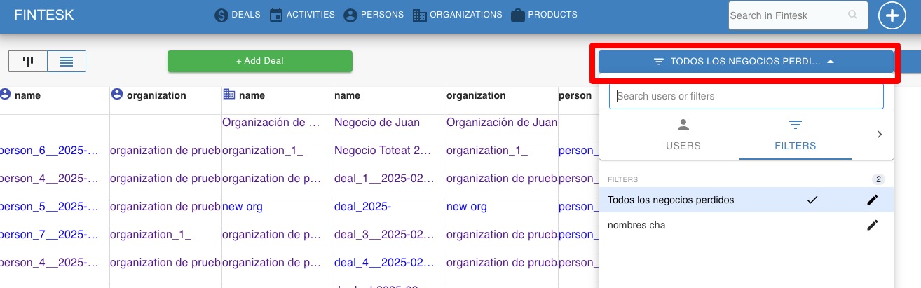Screen dimensions: 921x288
Task: Open Organizations via the building icon
Action: (420, 15)
